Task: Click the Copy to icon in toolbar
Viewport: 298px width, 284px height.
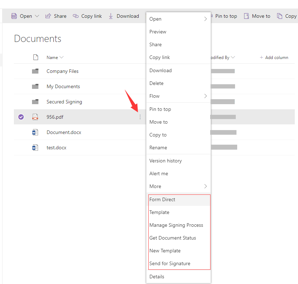Action: 280,16
